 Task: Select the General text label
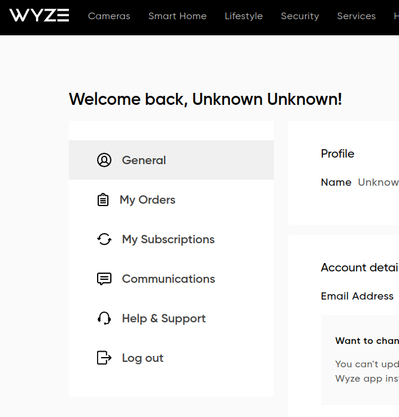pyautogui.click(x=144, y=160)
